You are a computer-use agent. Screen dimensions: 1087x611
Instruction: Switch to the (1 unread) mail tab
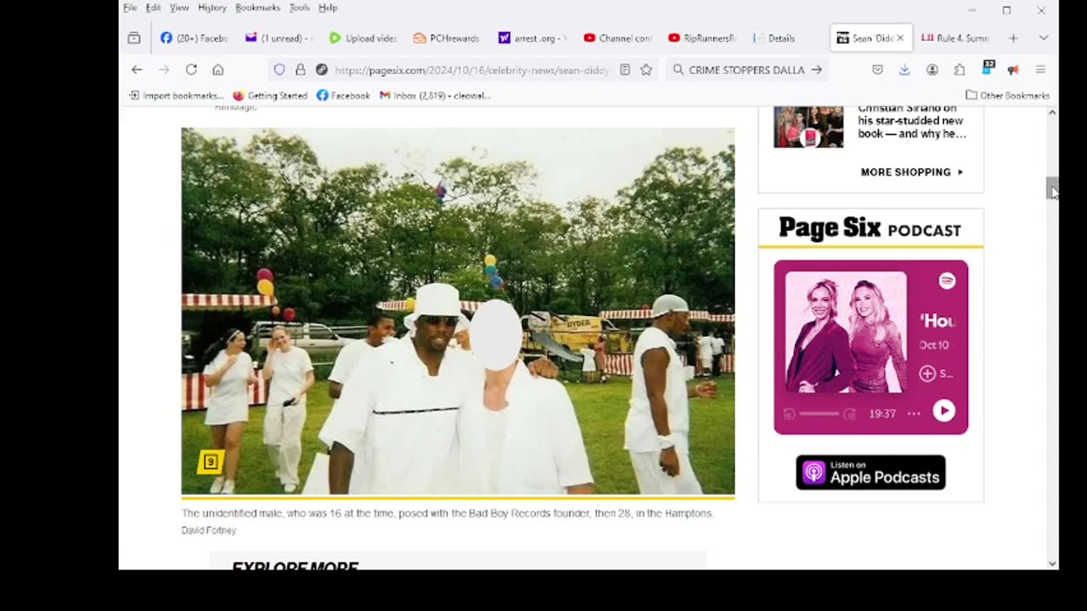pos(278,38)
